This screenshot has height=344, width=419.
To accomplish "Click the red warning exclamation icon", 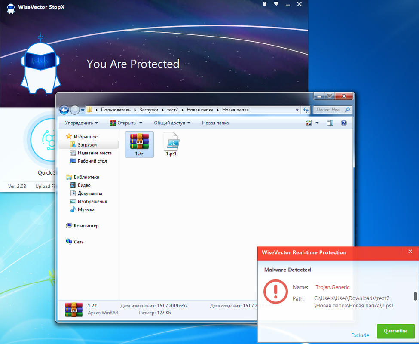I will [x=276, y=292].
